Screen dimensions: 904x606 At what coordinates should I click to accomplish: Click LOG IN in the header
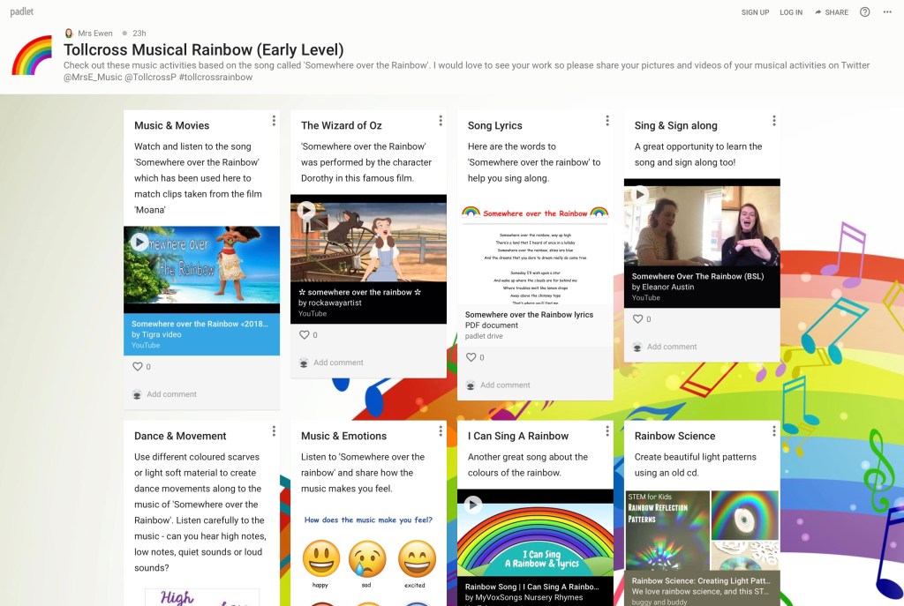point(791,12)
